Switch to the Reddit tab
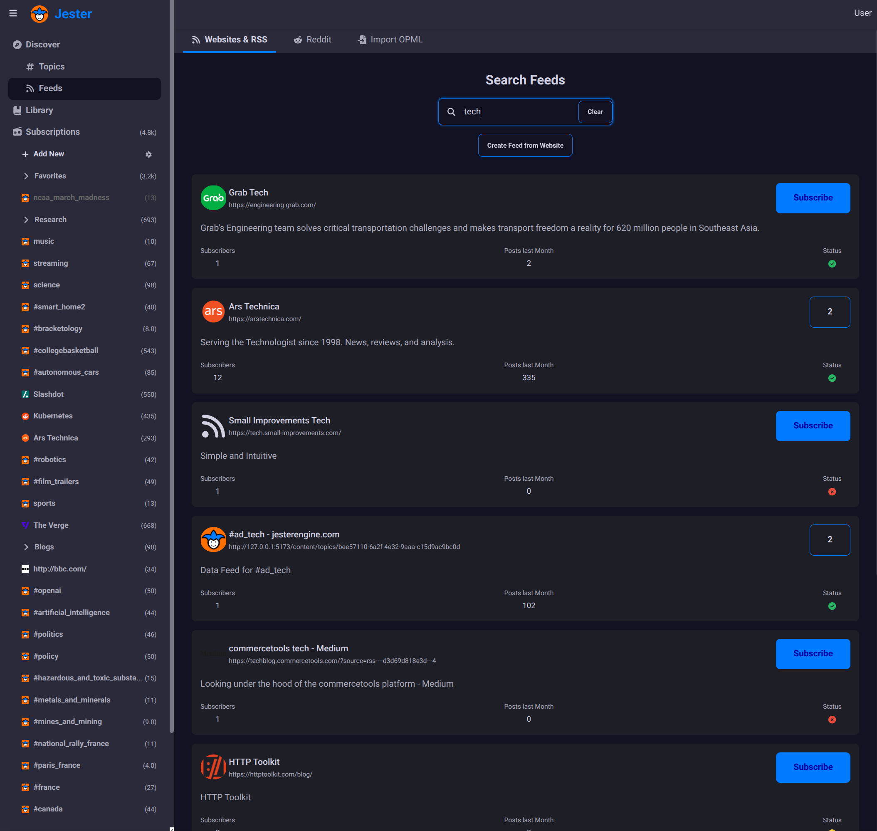The height and width of the screenshot is (831, 877). tap(312, 40)
